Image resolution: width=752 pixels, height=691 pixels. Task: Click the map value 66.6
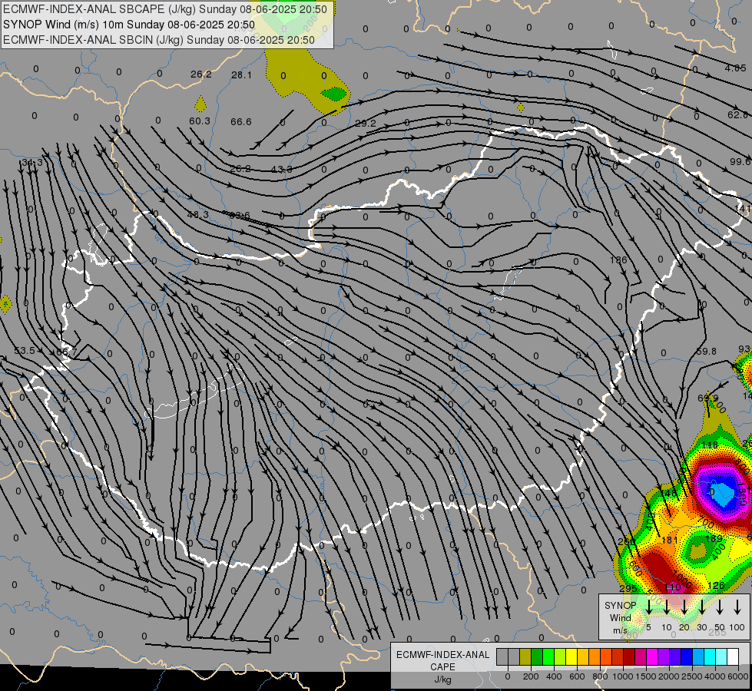tap(240, 122)
